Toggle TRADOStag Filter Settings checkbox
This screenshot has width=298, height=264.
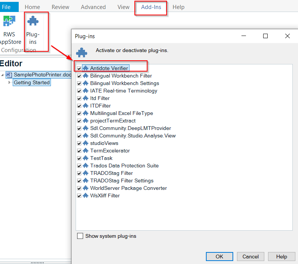79,181
